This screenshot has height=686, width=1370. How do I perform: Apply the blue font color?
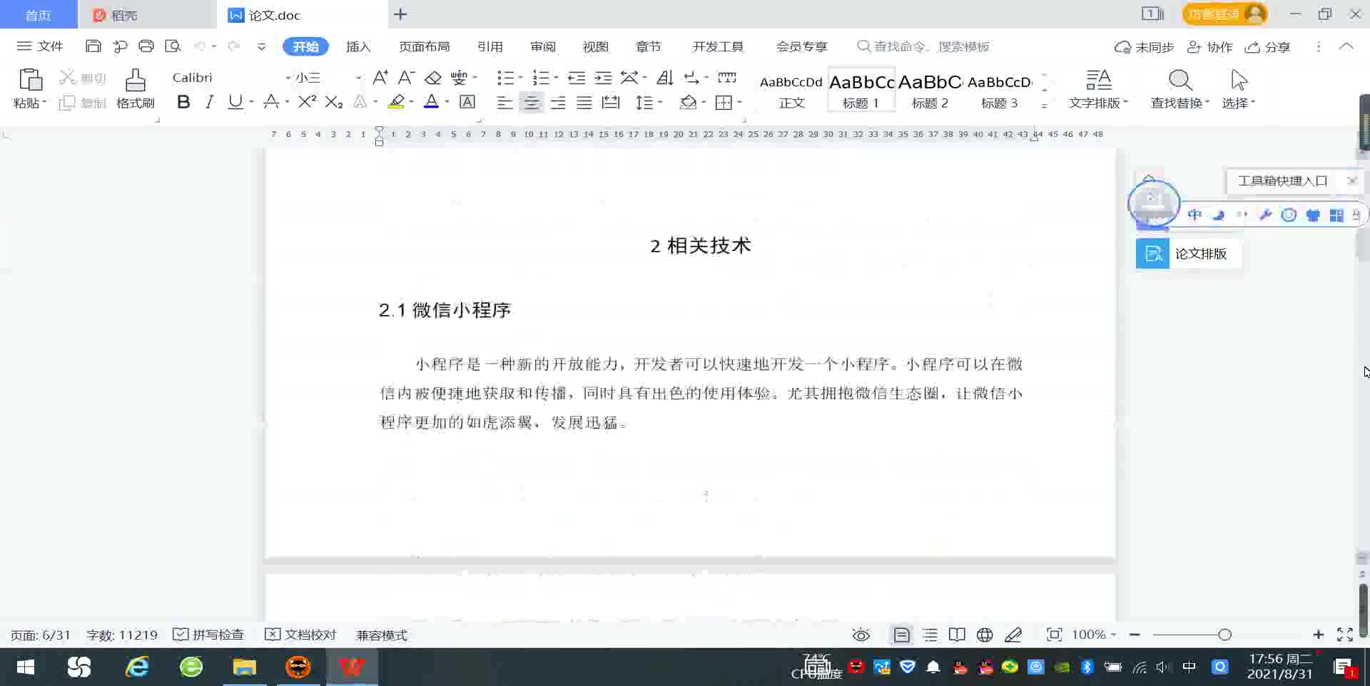(x=431, y=102)
